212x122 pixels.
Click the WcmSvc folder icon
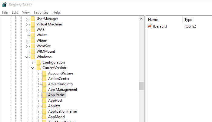33,46
